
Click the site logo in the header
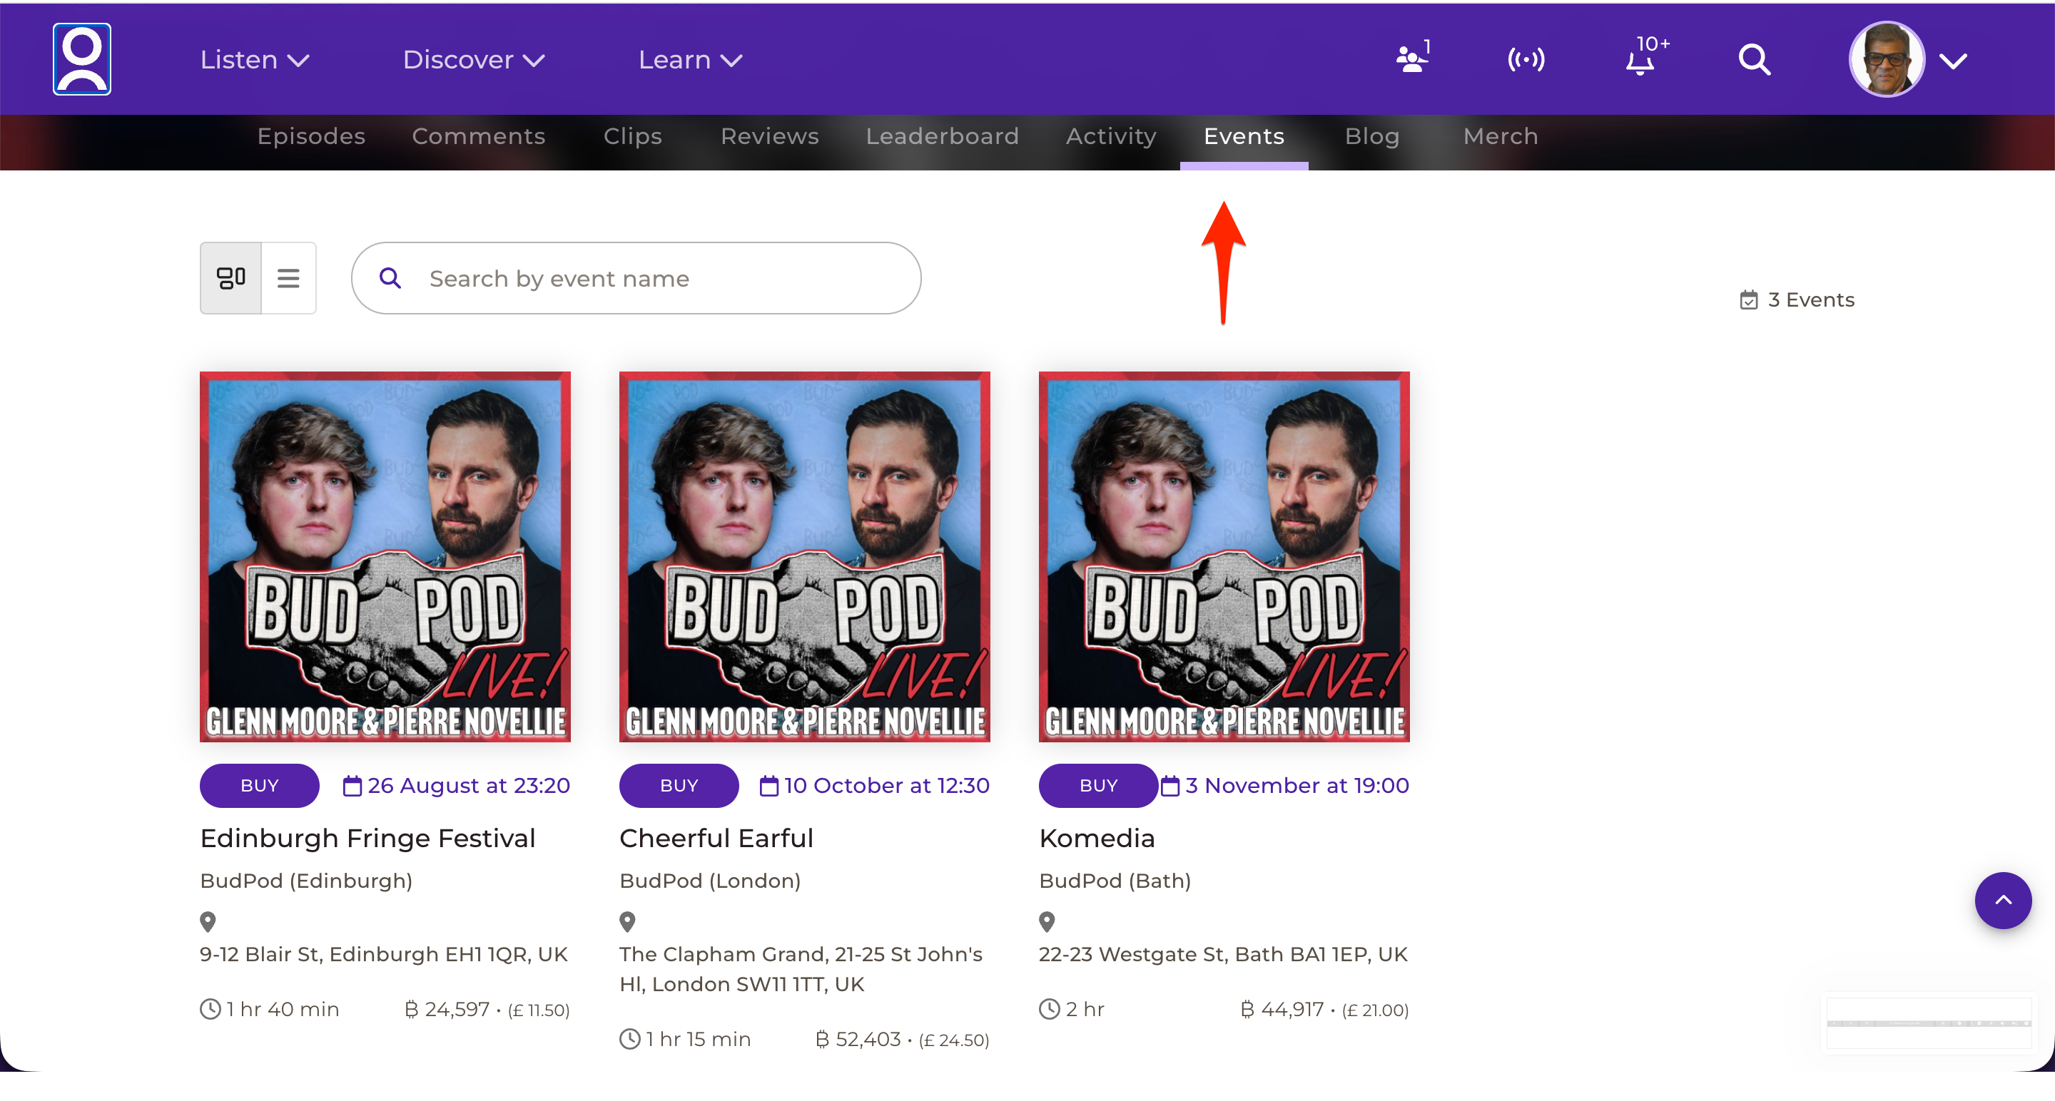point(82,59)
